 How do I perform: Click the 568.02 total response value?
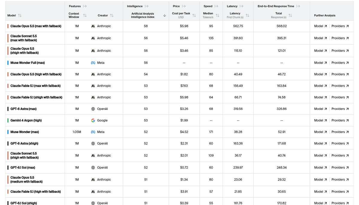(282, 26)
